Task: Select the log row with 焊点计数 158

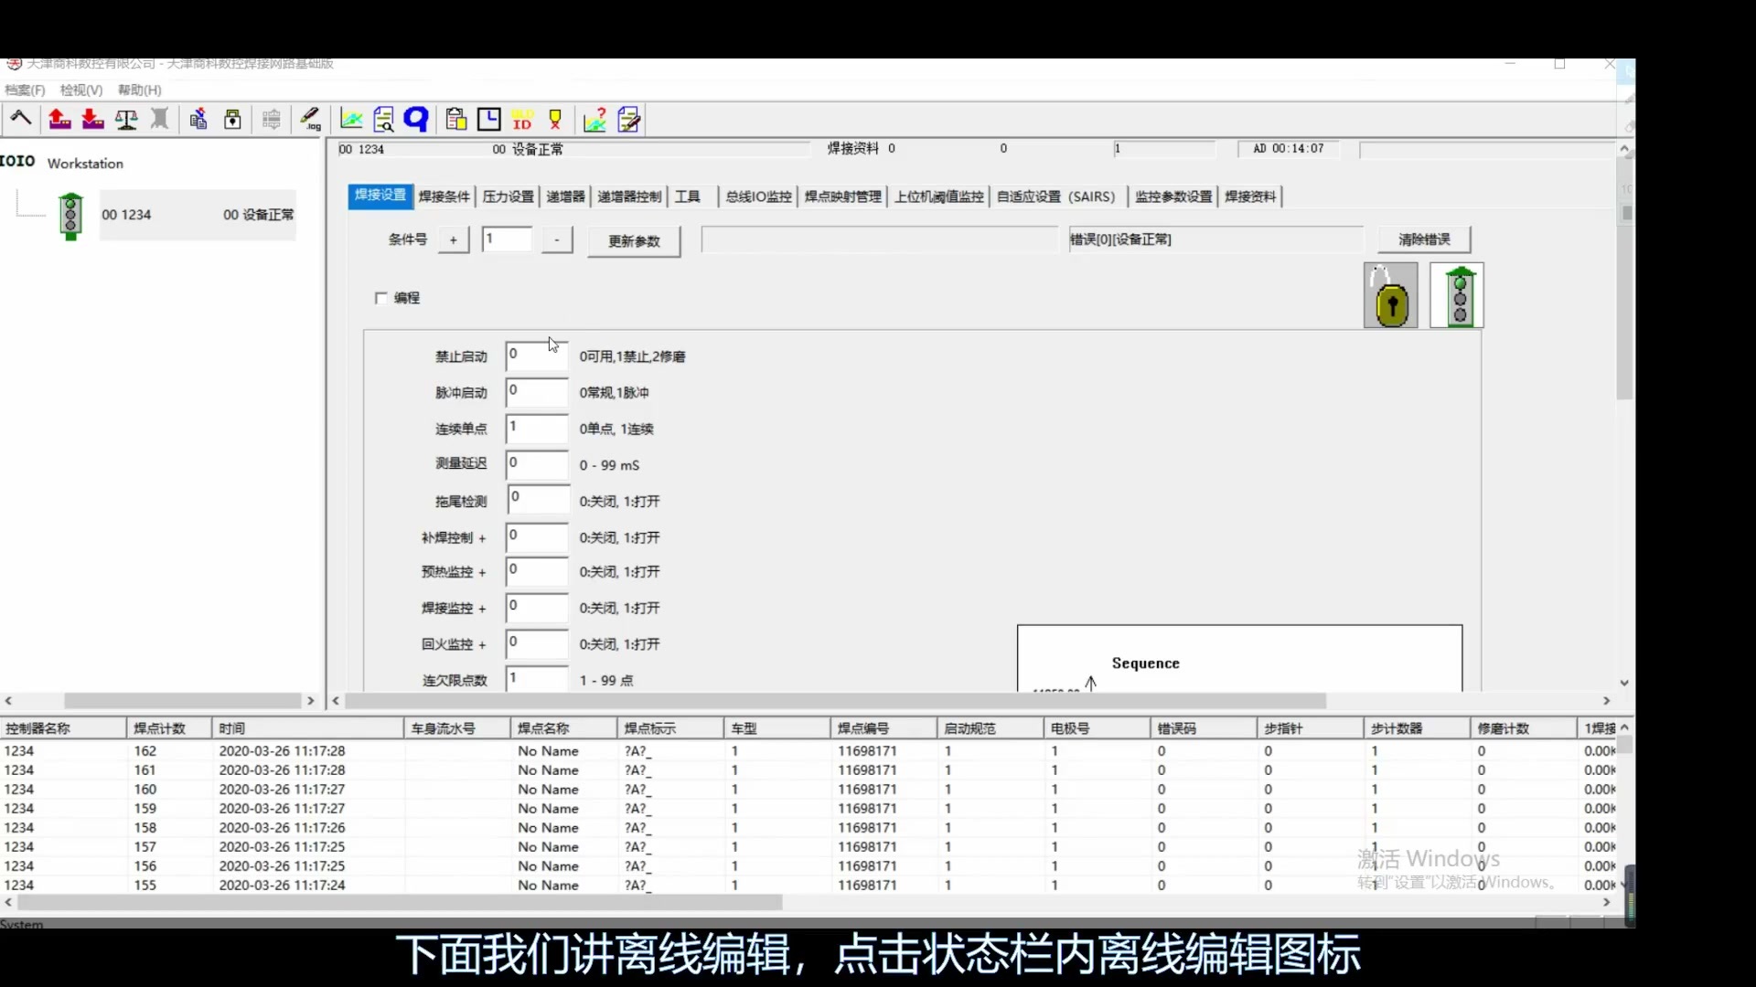Action: (809, 827)
